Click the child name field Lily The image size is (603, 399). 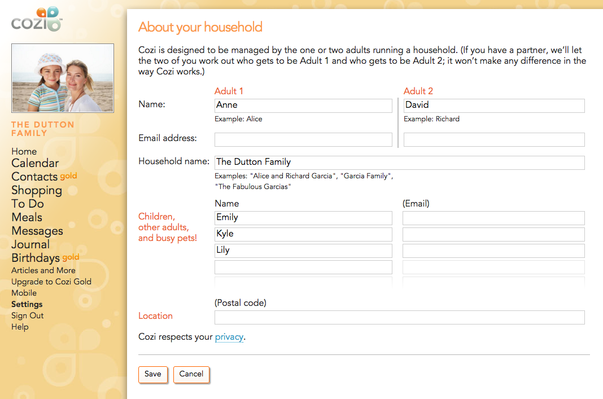303,251
